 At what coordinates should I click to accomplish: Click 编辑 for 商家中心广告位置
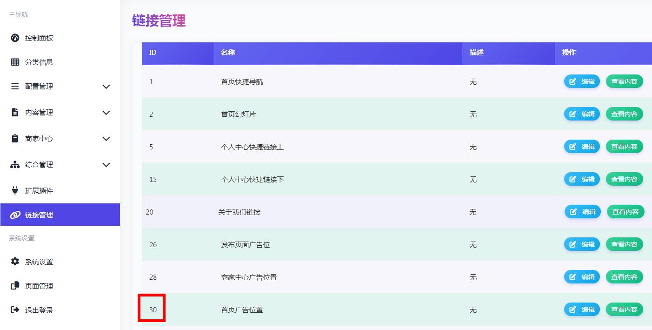[x=582, y=276]
